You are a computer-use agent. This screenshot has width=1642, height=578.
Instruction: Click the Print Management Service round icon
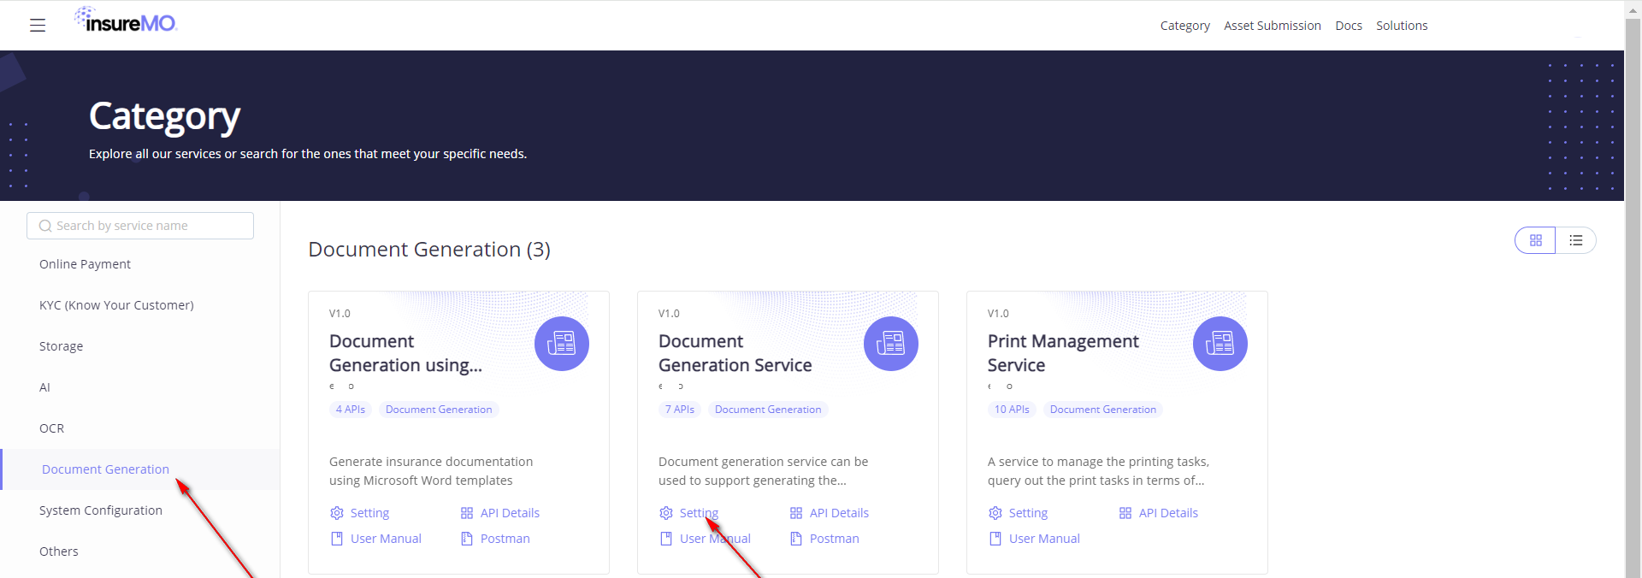[1220, 344]
